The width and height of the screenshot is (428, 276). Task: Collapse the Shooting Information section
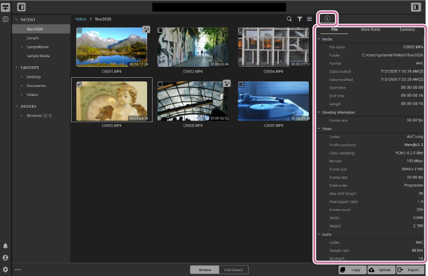pos(319,112)
